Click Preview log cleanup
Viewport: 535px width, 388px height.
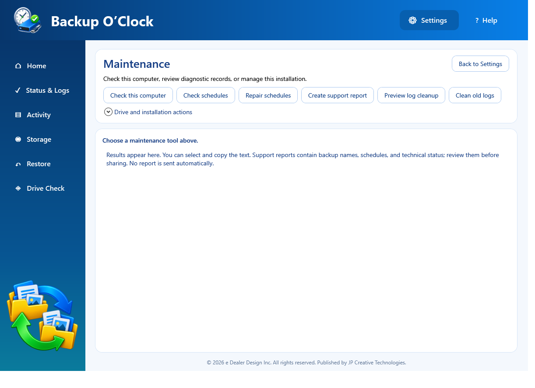tap(411, 95)
